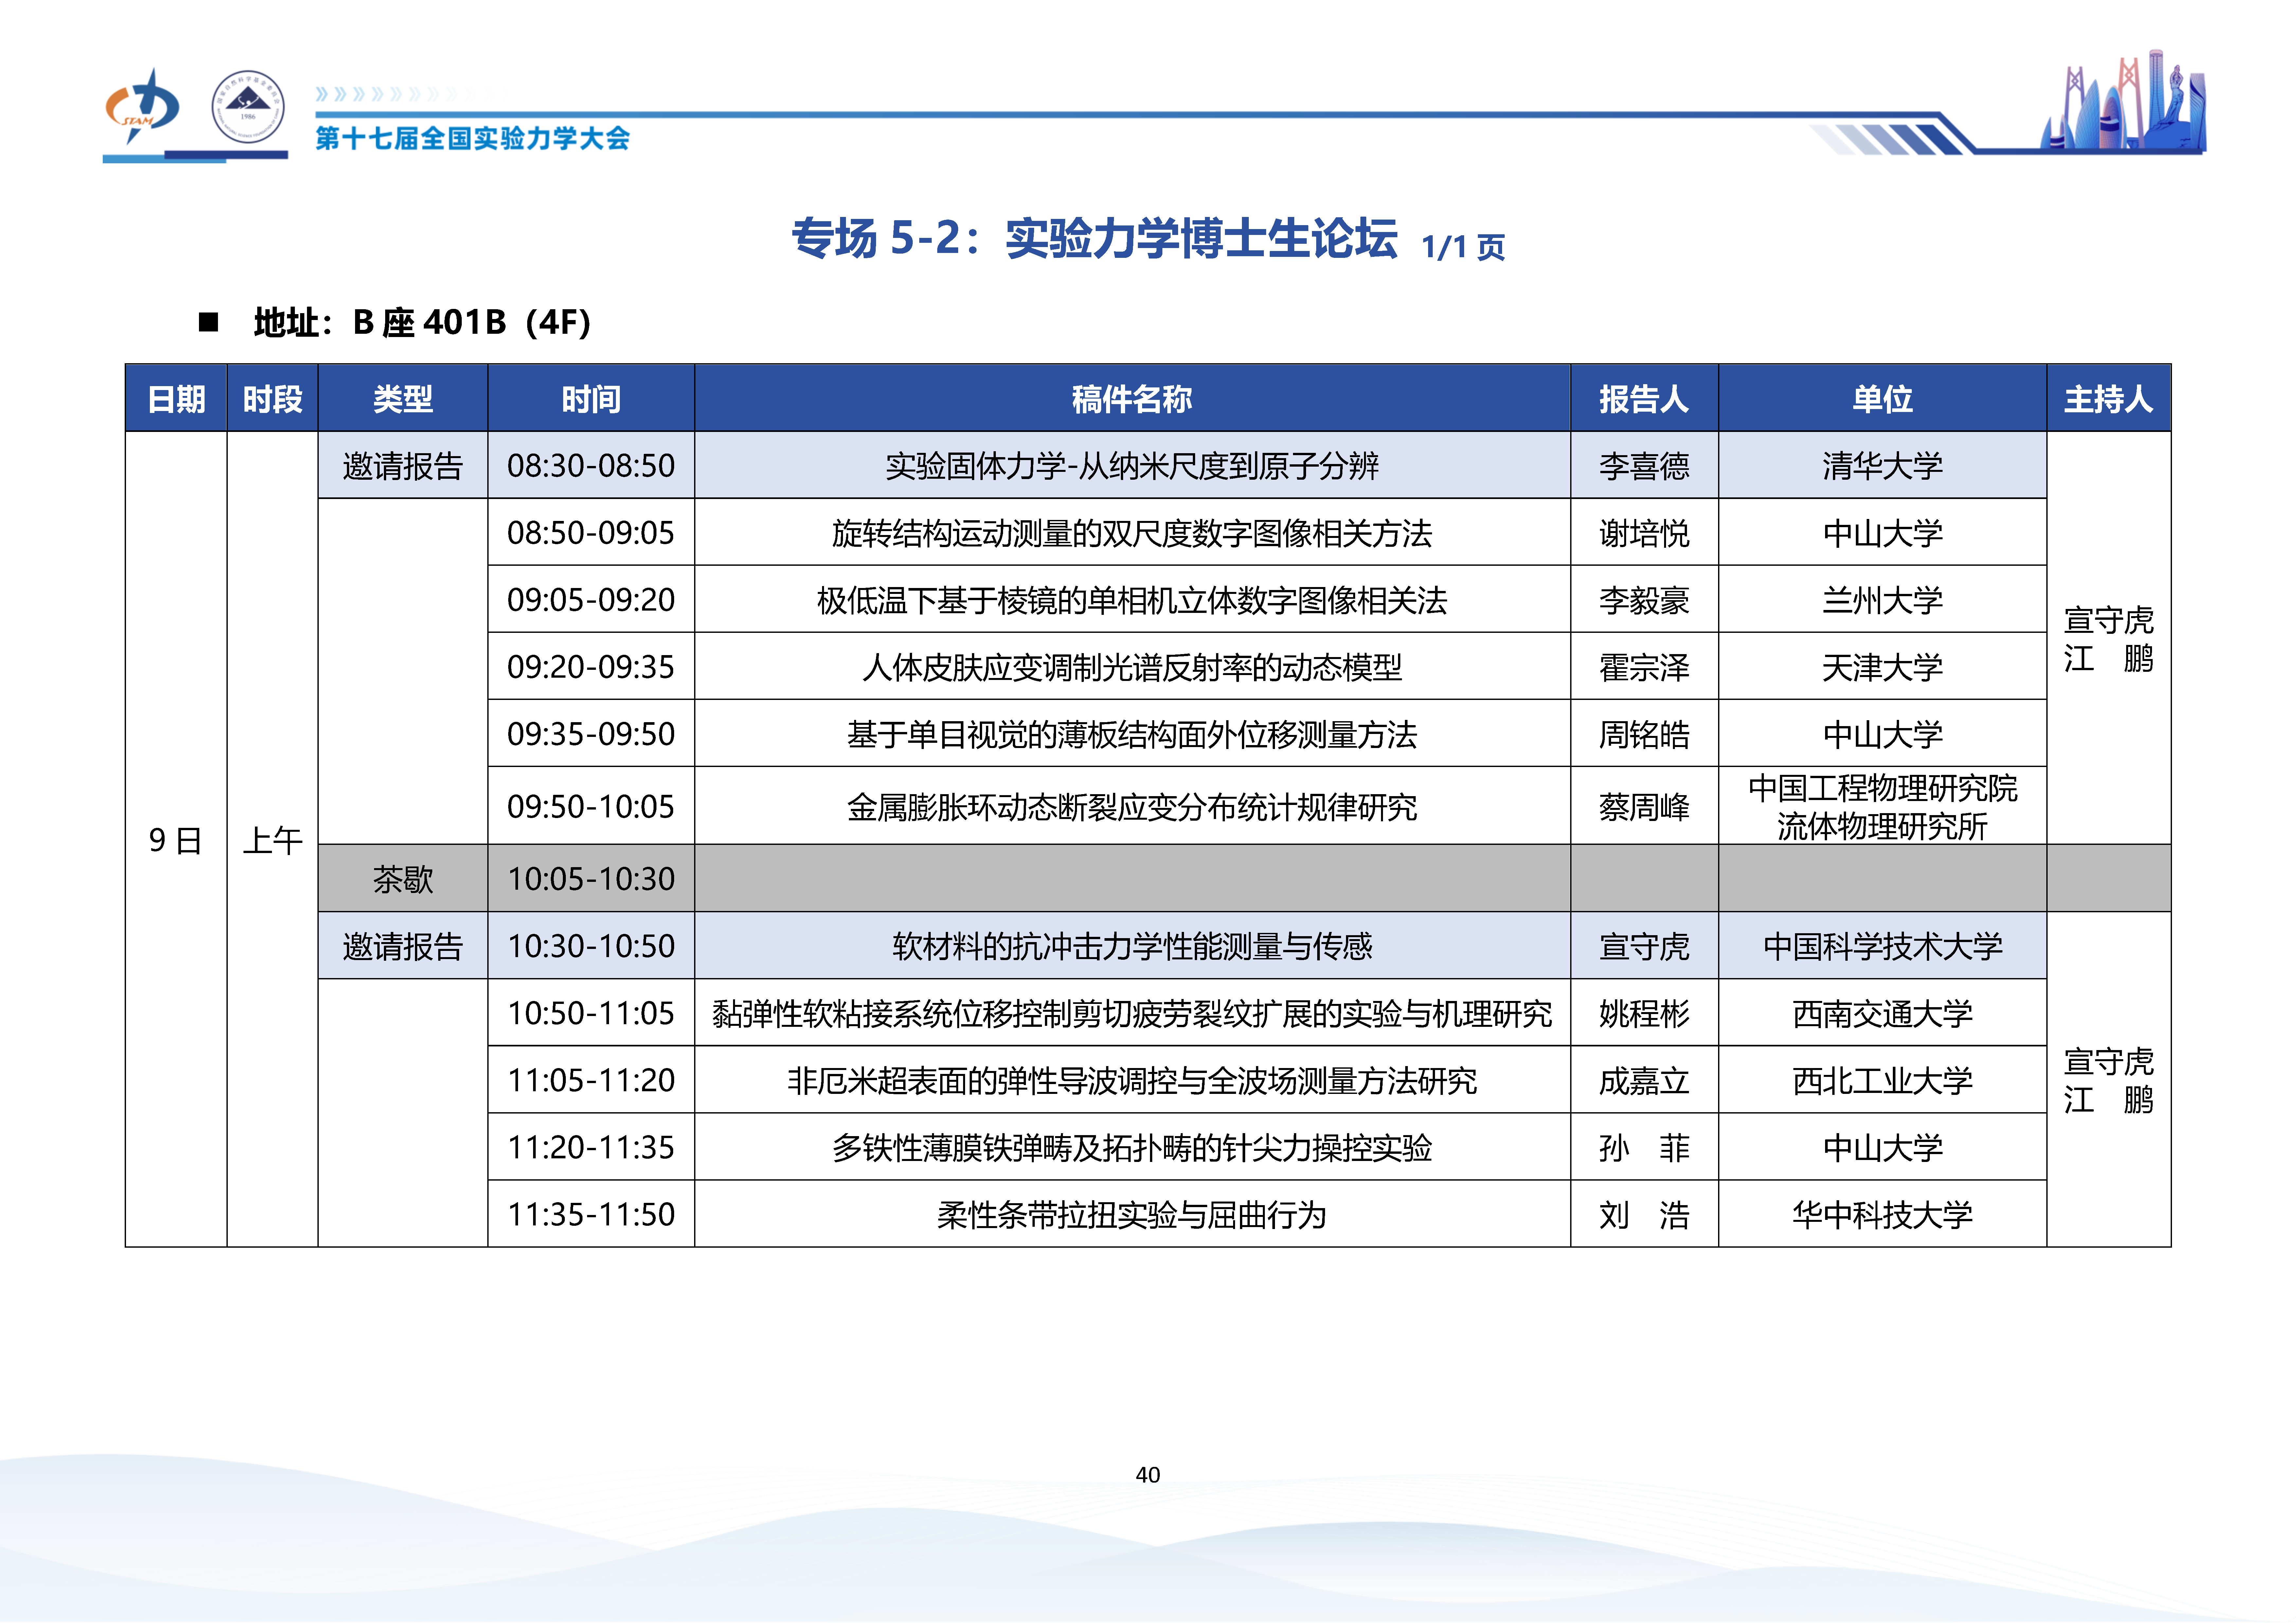Click the 茶歇 row cell

[402, 879]
